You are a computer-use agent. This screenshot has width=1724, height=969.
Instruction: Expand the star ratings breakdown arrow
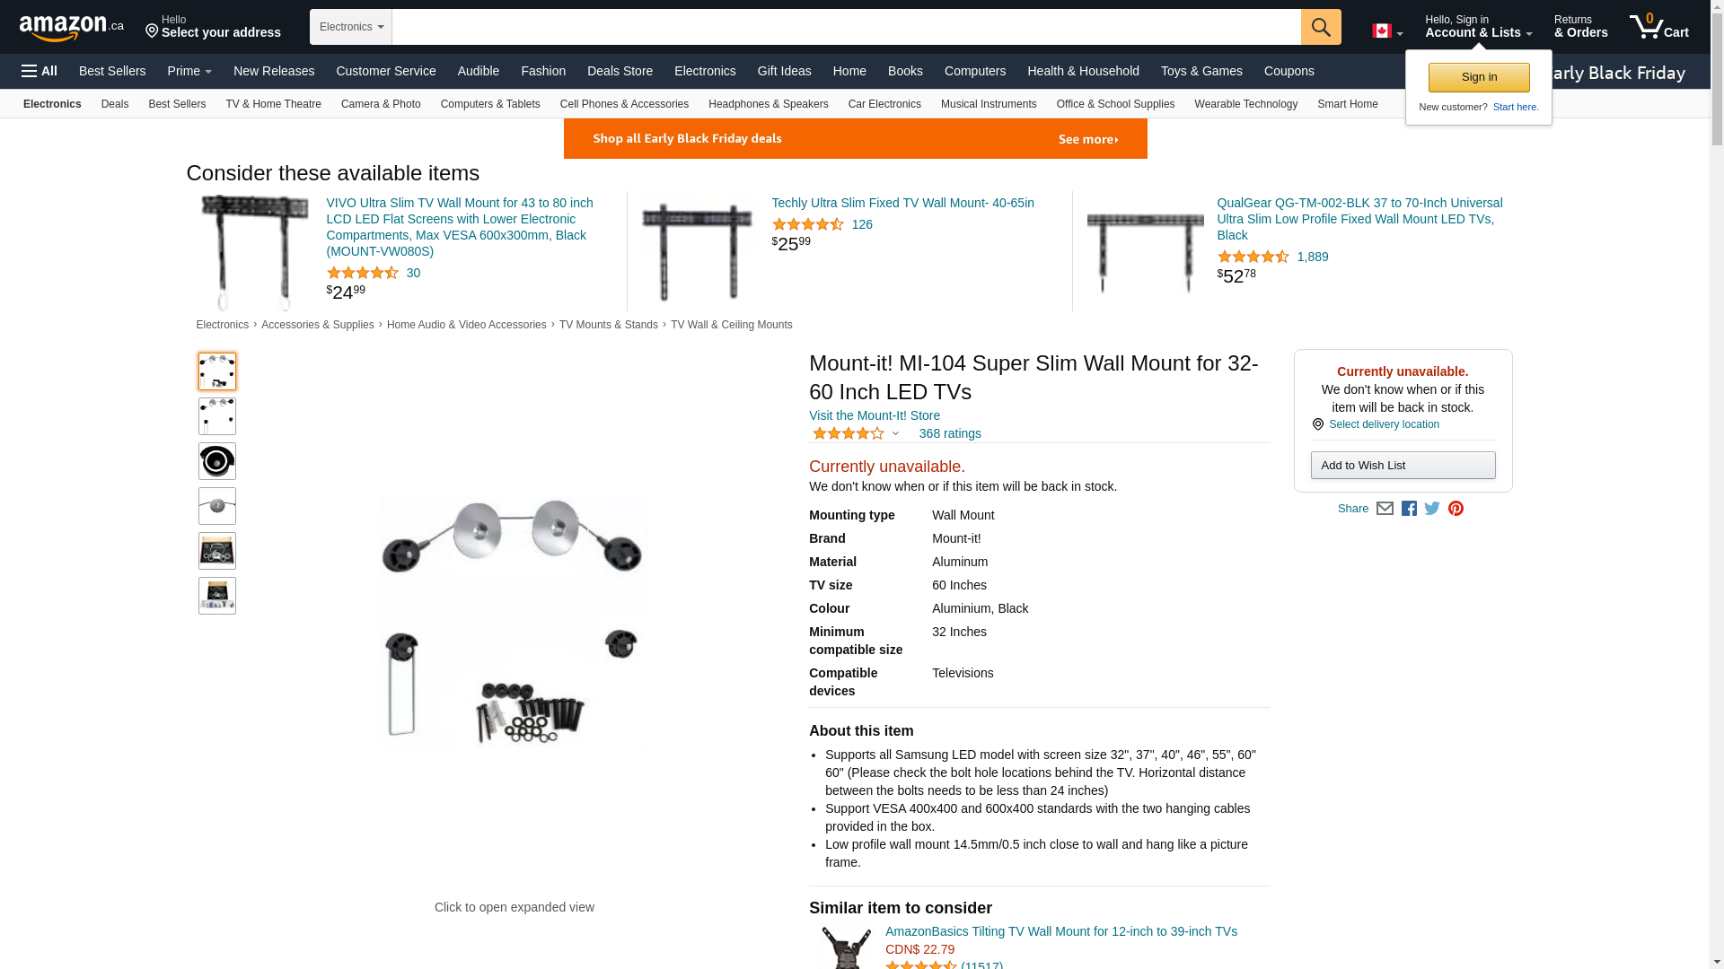click(895, 433)
